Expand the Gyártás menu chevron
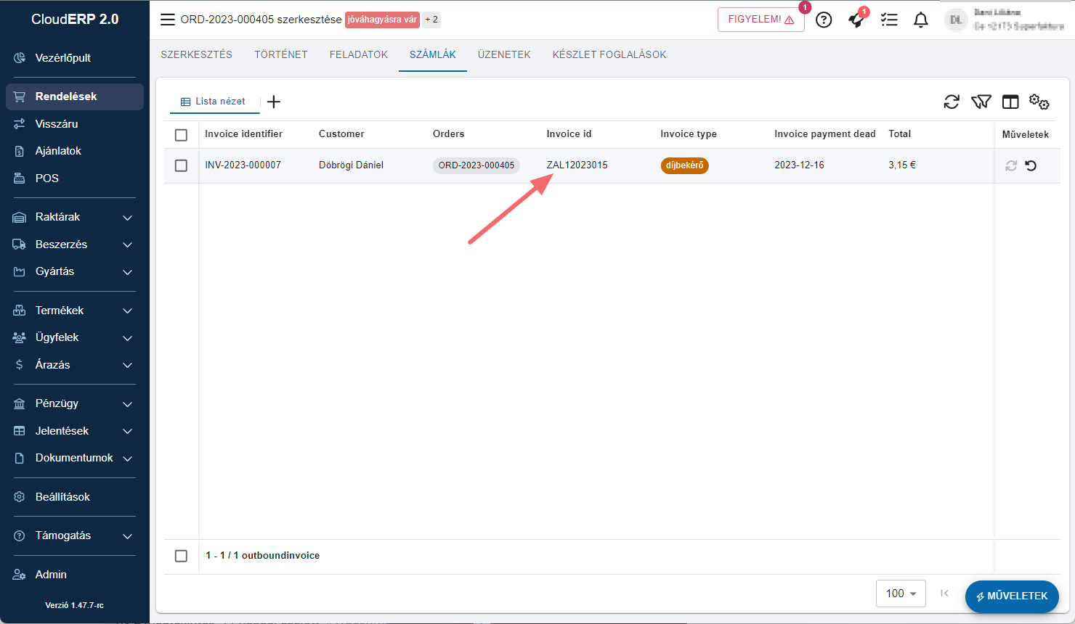Viewport: 1075px width, 624px height. pos(128,272)
